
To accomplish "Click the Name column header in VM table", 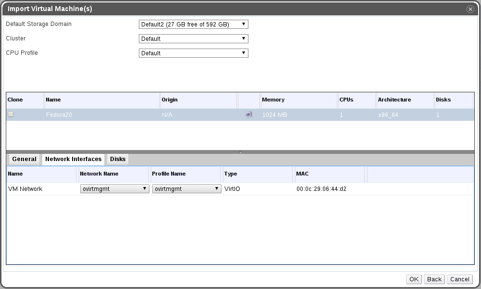I will coord(53,100).
